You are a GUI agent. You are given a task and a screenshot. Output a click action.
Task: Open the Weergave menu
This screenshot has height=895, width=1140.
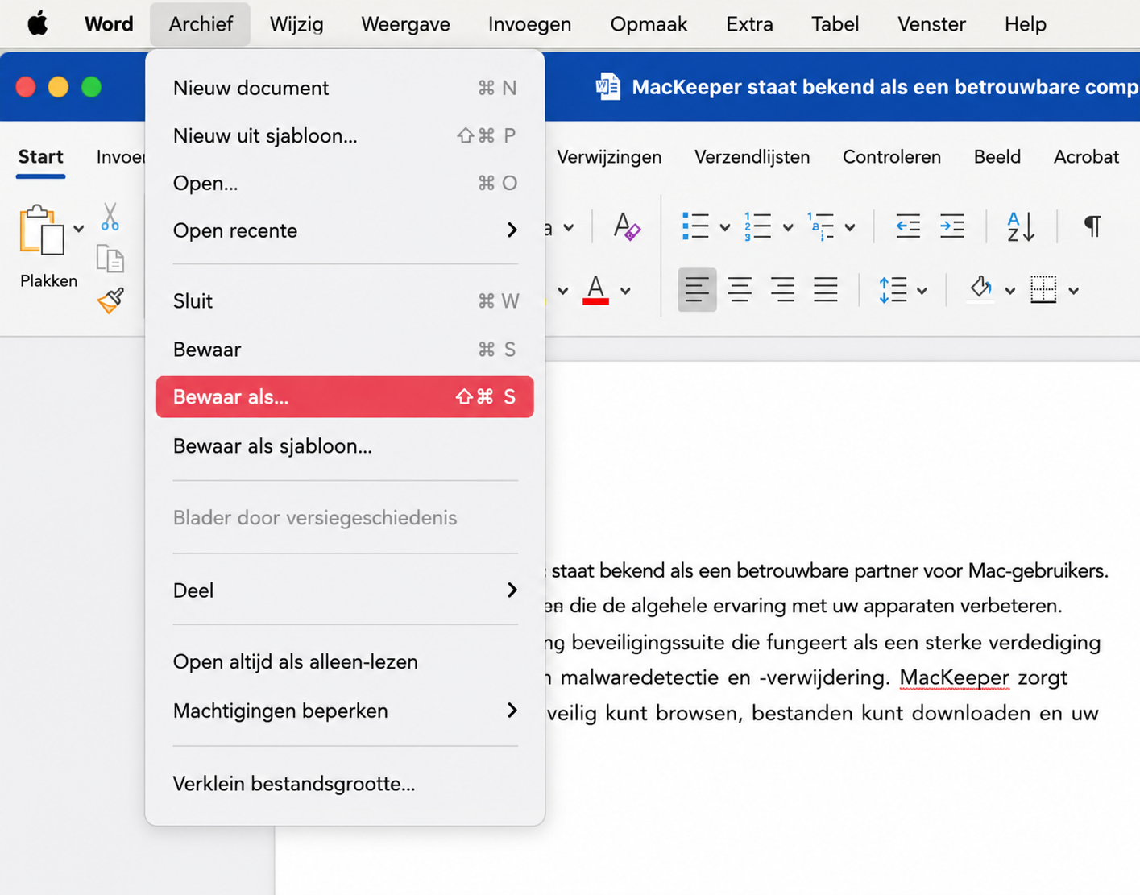point(405,24)
